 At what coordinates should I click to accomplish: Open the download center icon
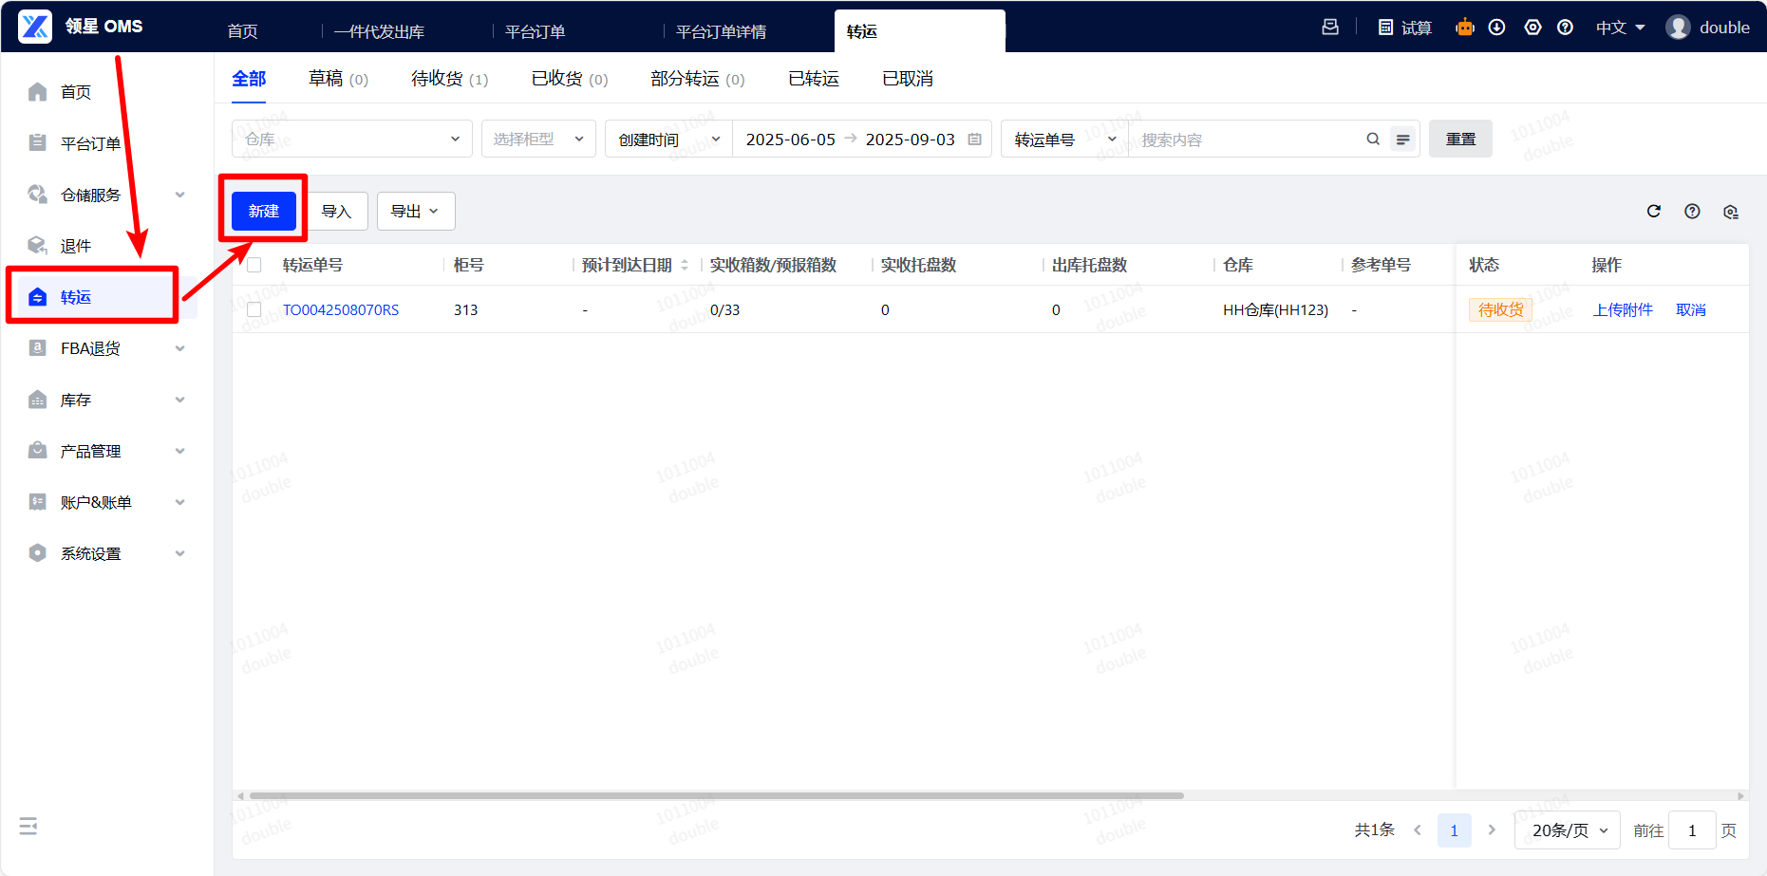click(x=1497, y=28)
